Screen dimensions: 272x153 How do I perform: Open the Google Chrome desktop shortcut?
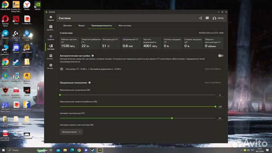(x=5, y=64)
